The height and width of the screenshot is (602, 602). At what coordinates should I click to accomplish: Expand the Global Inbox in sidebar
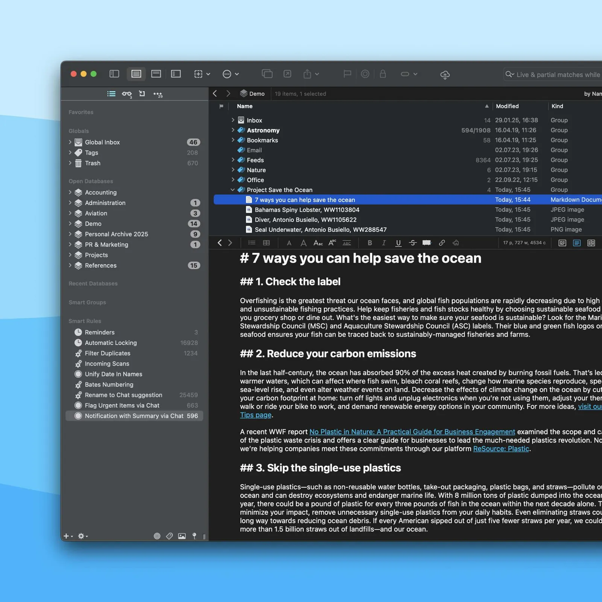click(x=70, y=142)
